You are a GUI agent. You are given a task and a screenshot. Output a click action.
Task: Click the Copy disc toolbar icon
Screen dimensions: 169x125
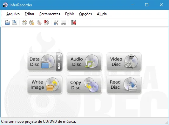click(x=39, y=23)
